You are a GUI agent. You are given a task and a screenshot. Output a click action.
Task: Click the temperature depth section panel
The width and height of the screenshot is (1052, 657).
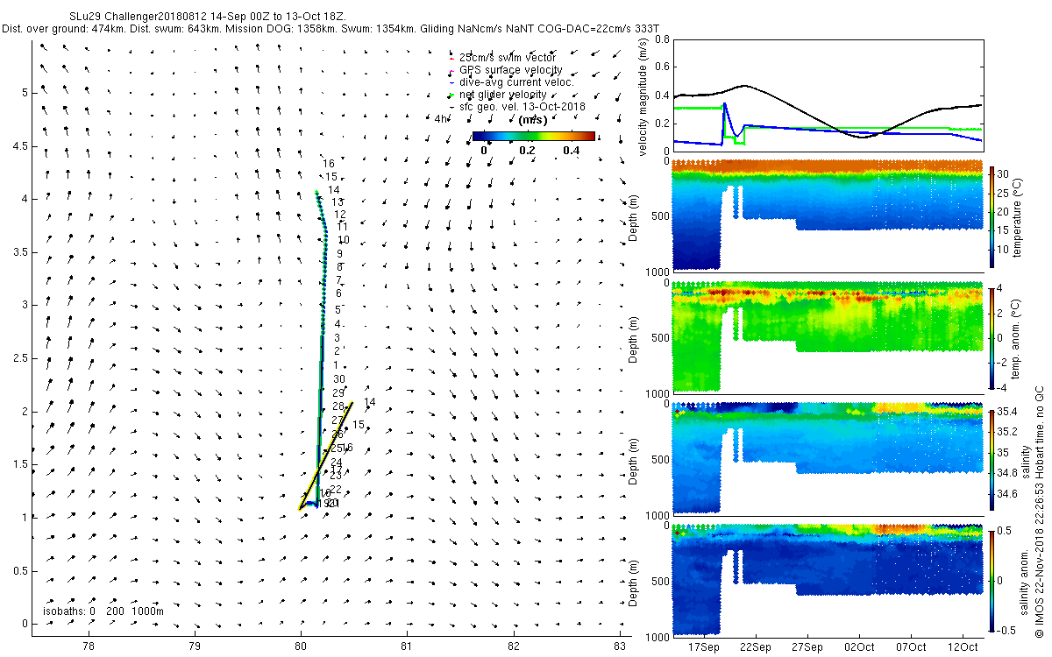[x=826, y=215]
